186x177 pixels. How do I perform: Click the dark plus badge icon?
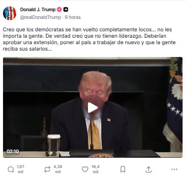(66, 9)
